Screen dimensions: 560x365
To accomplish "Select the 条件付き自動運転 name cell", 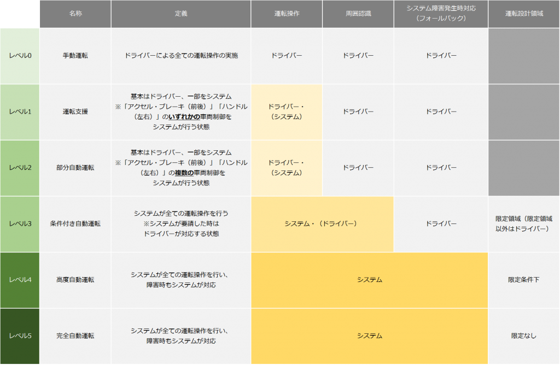I will (75, 223).
